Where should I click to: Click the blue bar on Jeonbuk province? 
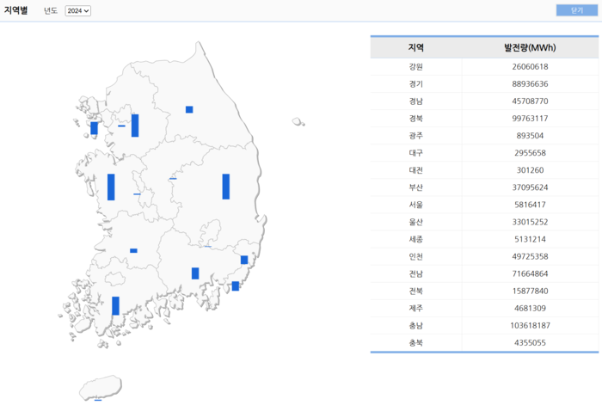[133, 251]
